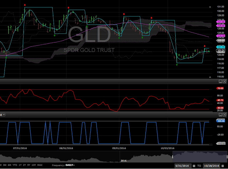The width and height of the screenshot is (228, 169).
Task: Open the Frequency DAILY dropdown
Action: pyautogui.click(x=70, y=165)
